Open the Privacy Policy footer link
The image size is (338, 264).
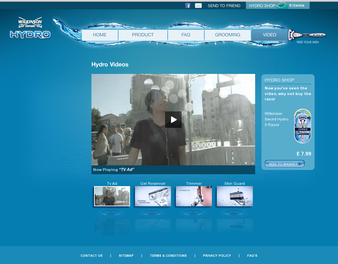[x=217, y=256]
